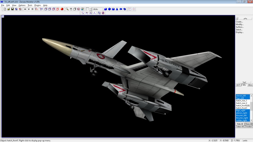Select hatch_rear_1 in the object list

tap(243, 101)
